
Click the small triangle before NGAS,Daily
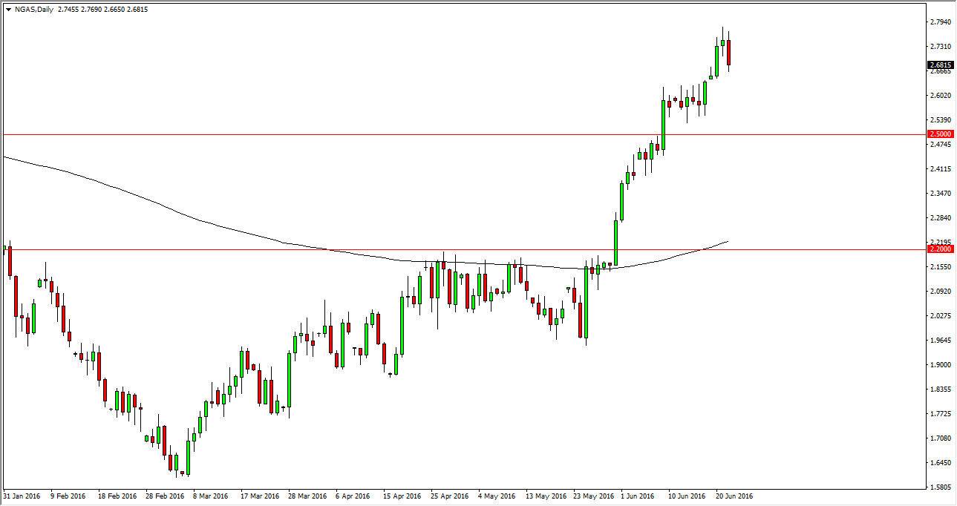tap(8, 10)
